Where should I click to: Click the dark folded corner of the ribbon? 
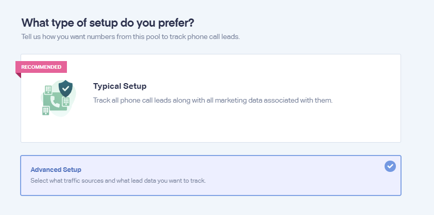(18, 75)
